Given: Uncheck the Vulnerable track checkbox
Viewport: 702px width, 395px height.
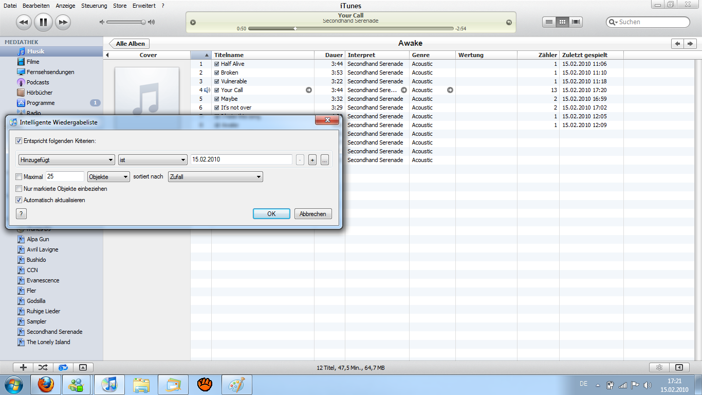Looking at the screenshot, I should 217,81.
